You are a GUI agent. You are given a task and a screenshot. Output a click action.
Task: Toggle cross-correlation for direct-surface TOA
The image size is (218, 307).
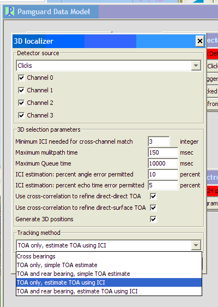pyautogui.click(x=153, y=208)
